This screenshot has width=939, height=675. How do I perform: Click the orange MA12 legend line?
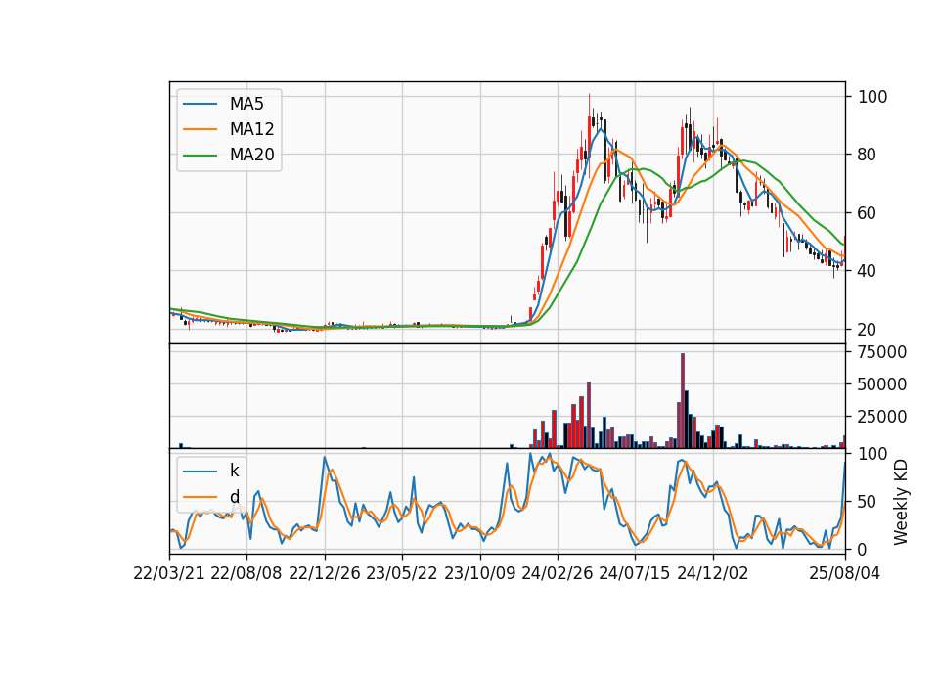[200, 129]
